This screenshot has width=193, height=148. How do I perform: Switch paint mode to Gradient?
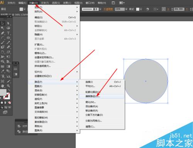click(x=6, y=103)
